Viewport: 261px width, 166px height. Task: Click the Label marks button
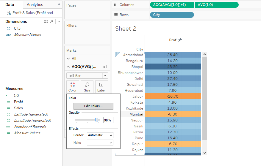[101, 87]
